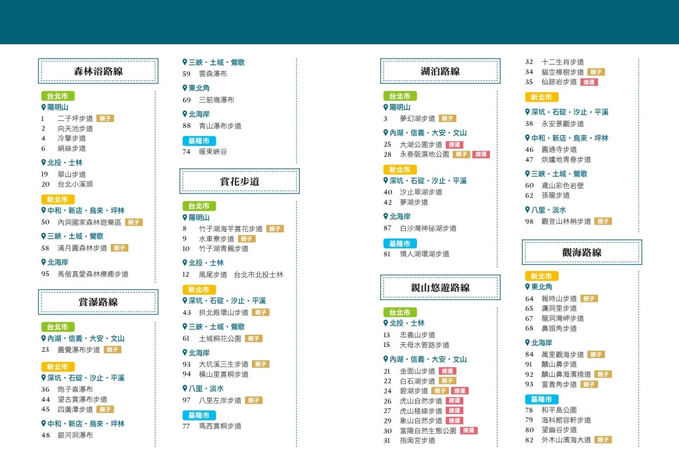
Task: Select trail 15 天母水管路步道
Action: point(416,345)
